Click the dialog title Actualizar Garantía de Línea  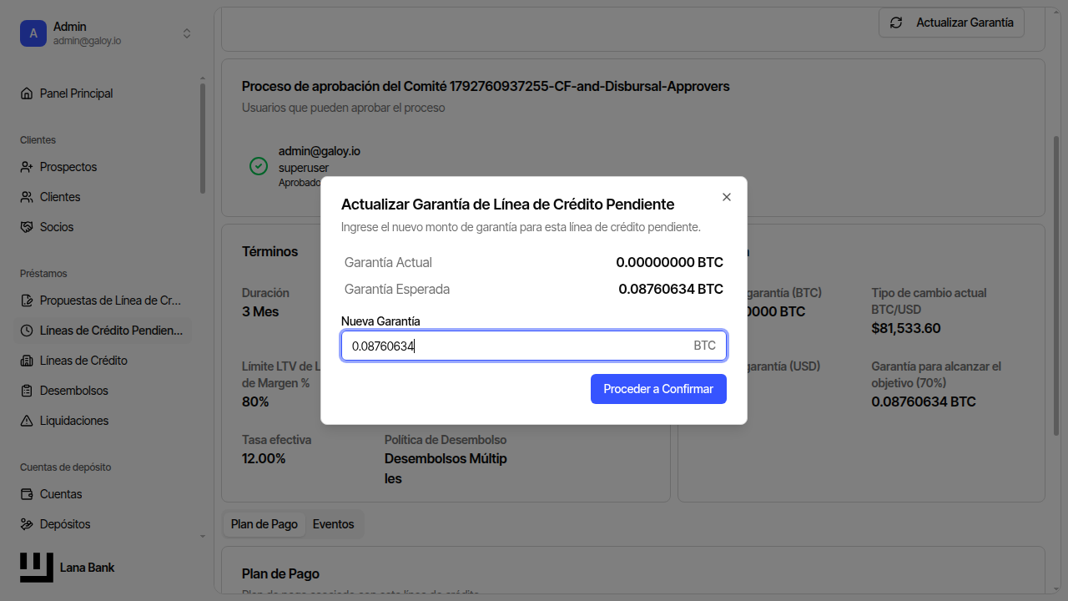coord(507,205)
